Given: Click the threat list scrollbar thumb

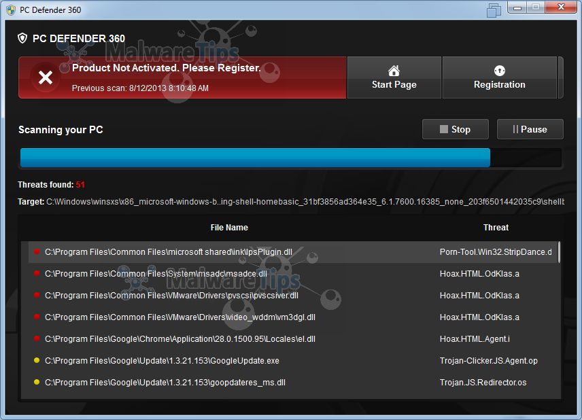Looking at the screenshot, I should [x=559, y=252].
